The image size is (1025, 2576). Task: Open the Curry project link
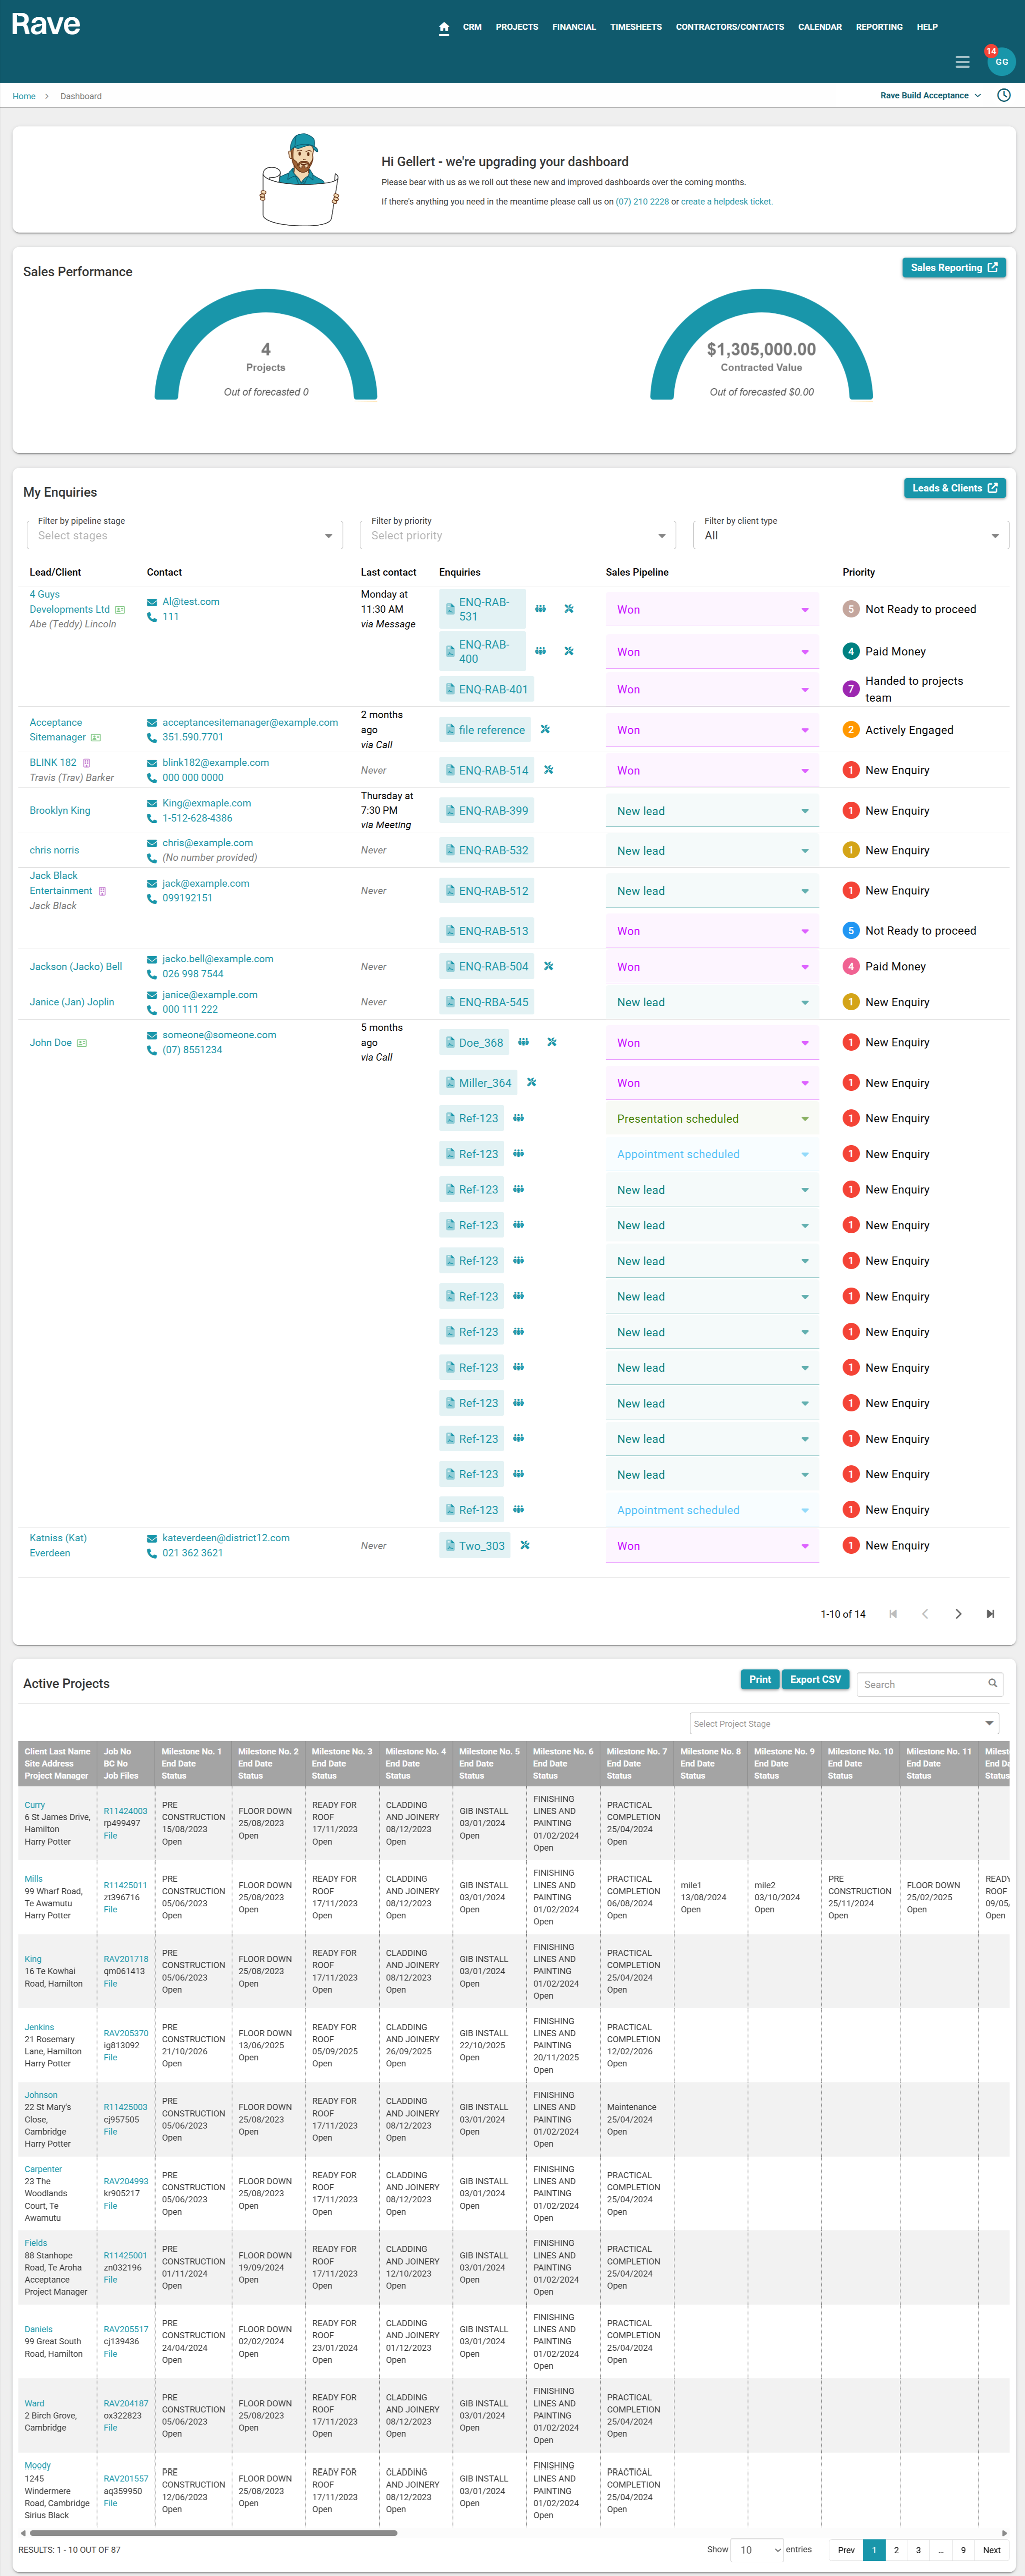click(x=35, y=1805)
